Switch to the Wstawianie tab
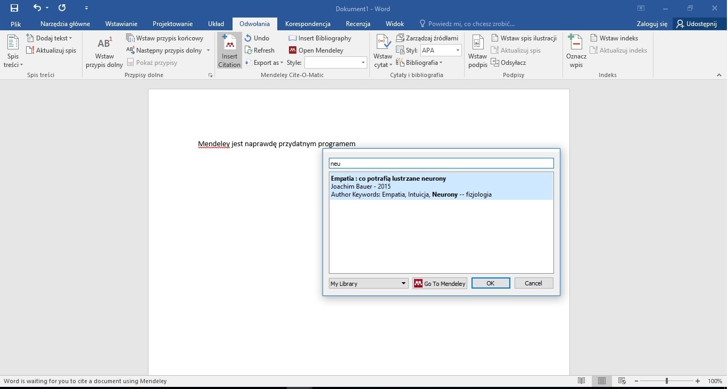 click(x=121, y=24)
